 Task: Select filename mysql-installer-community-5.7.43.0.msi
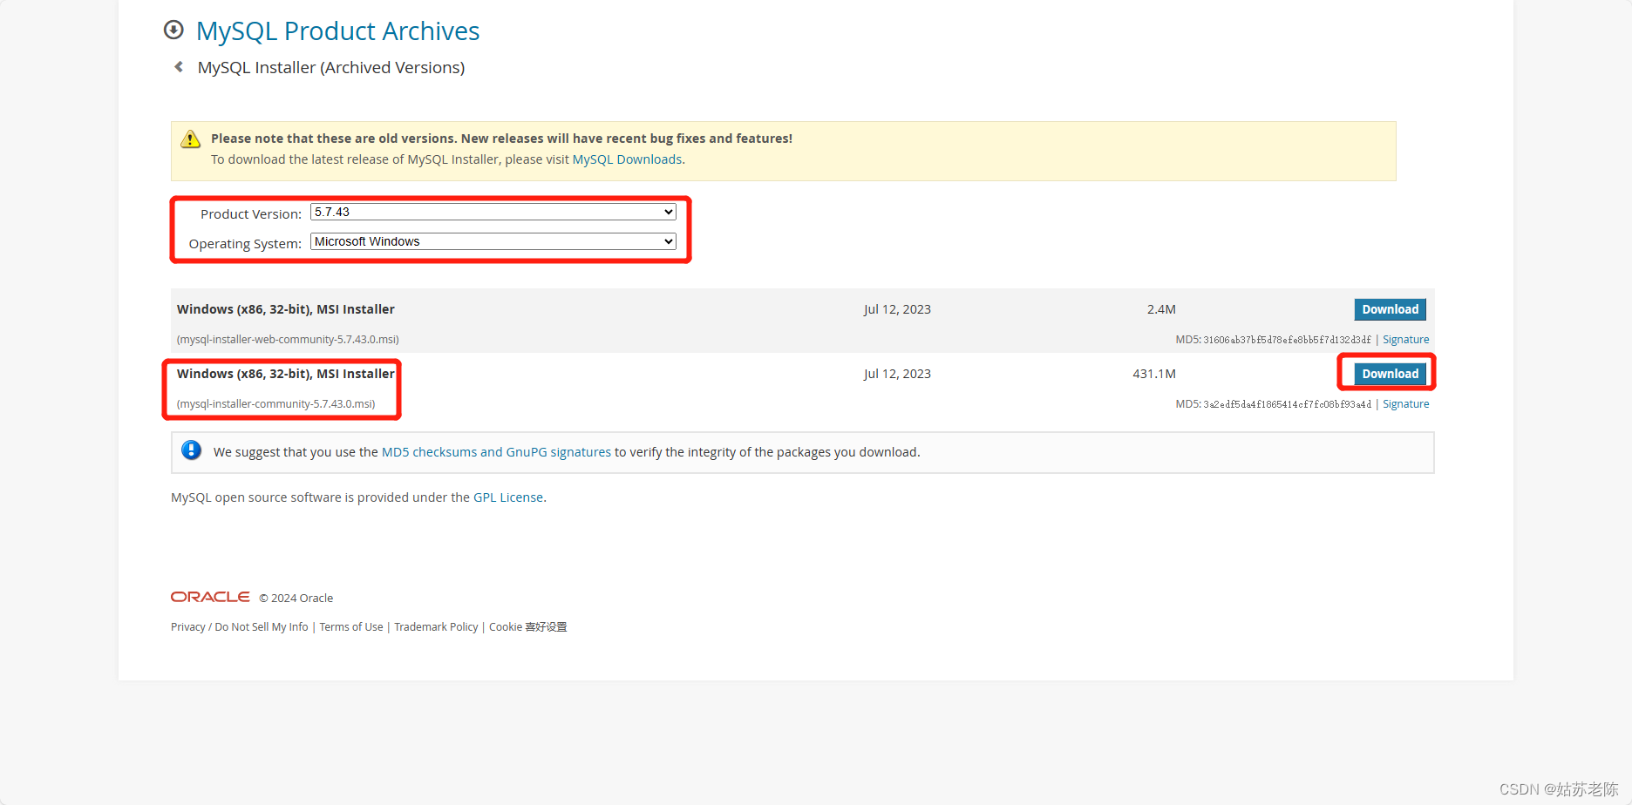click(x=276, y=404)
